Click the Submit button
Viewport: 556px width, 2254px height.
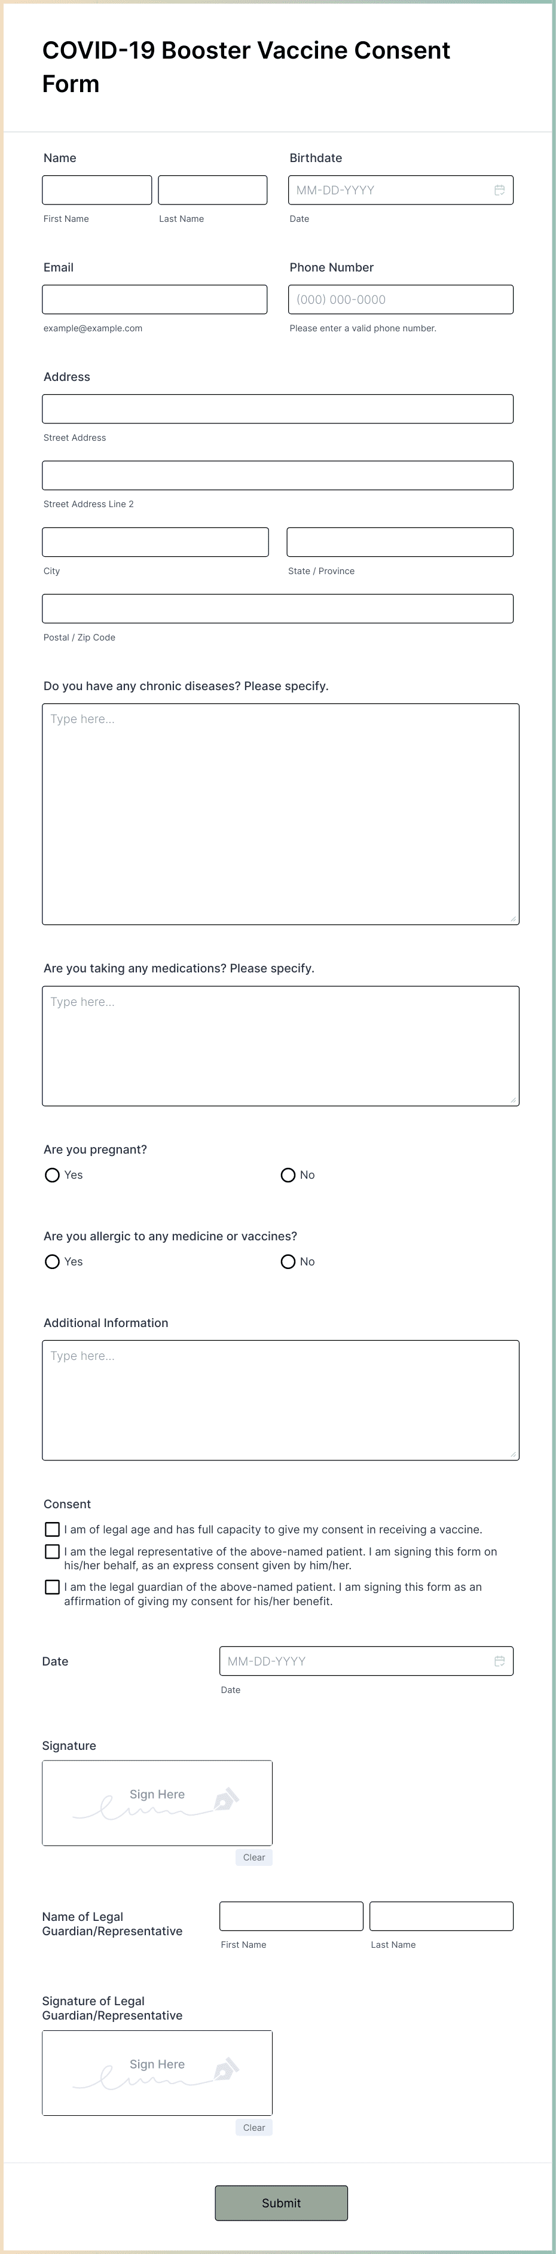coord(280,2203)
